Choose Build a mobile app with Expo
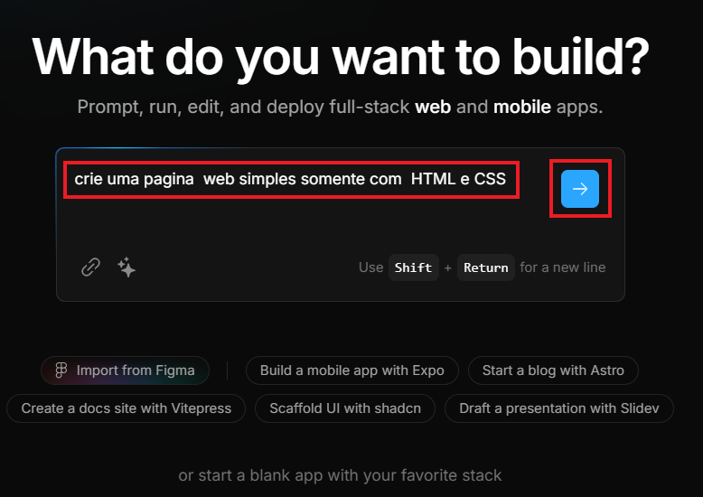The width and height of the screenshot is (703, 497). (x=351, y=370)
